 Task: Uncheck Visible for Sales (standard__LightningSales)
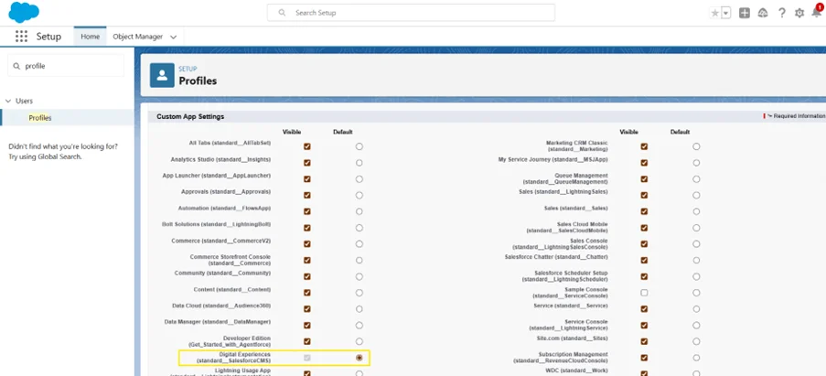pos(644,196)
